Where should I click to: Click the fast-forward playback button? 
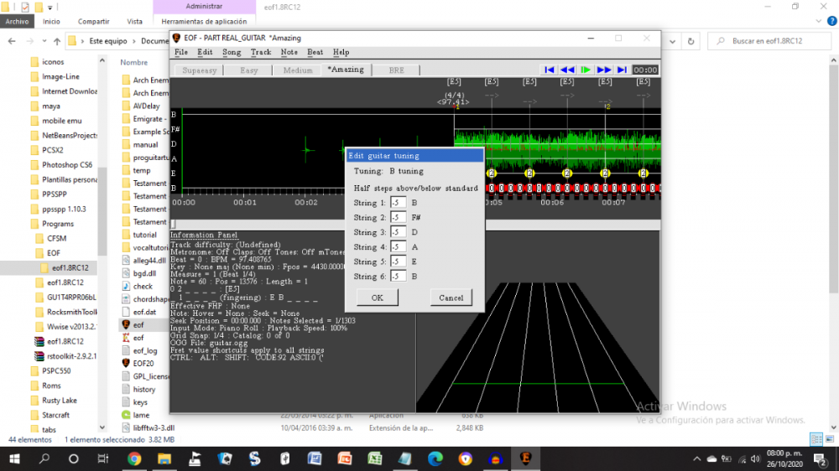click(x=604, y=70)
